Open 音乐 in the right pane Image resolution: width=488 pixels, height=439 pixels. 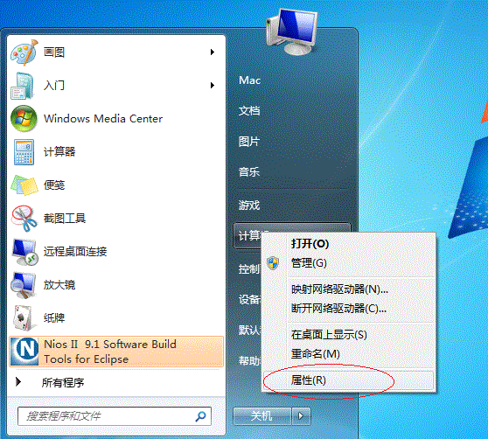[x=249, y=171]
